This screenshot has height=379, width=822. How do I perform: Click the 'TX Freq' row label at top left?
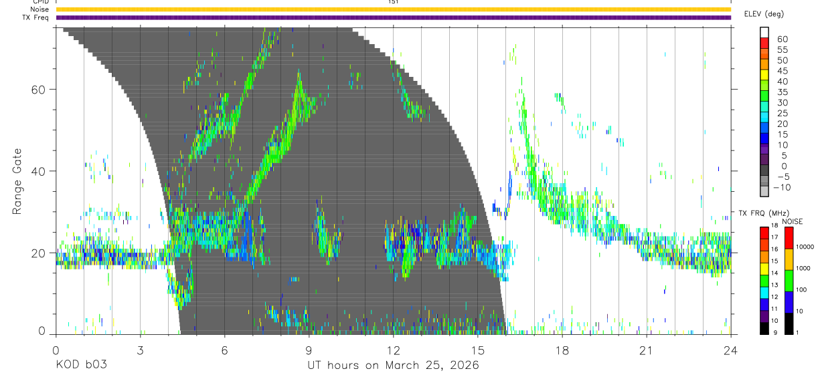tap(36, 17)
